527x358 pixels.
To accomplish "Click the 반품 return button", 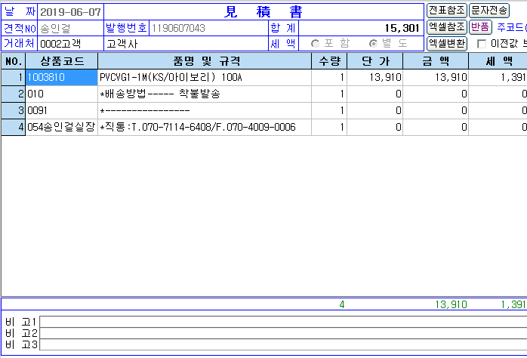I will tap(480, 27).
